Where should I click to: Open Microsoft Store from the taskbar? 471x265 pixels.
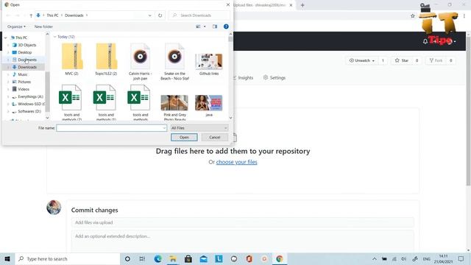pyautogui.click(x=188, y=258)
